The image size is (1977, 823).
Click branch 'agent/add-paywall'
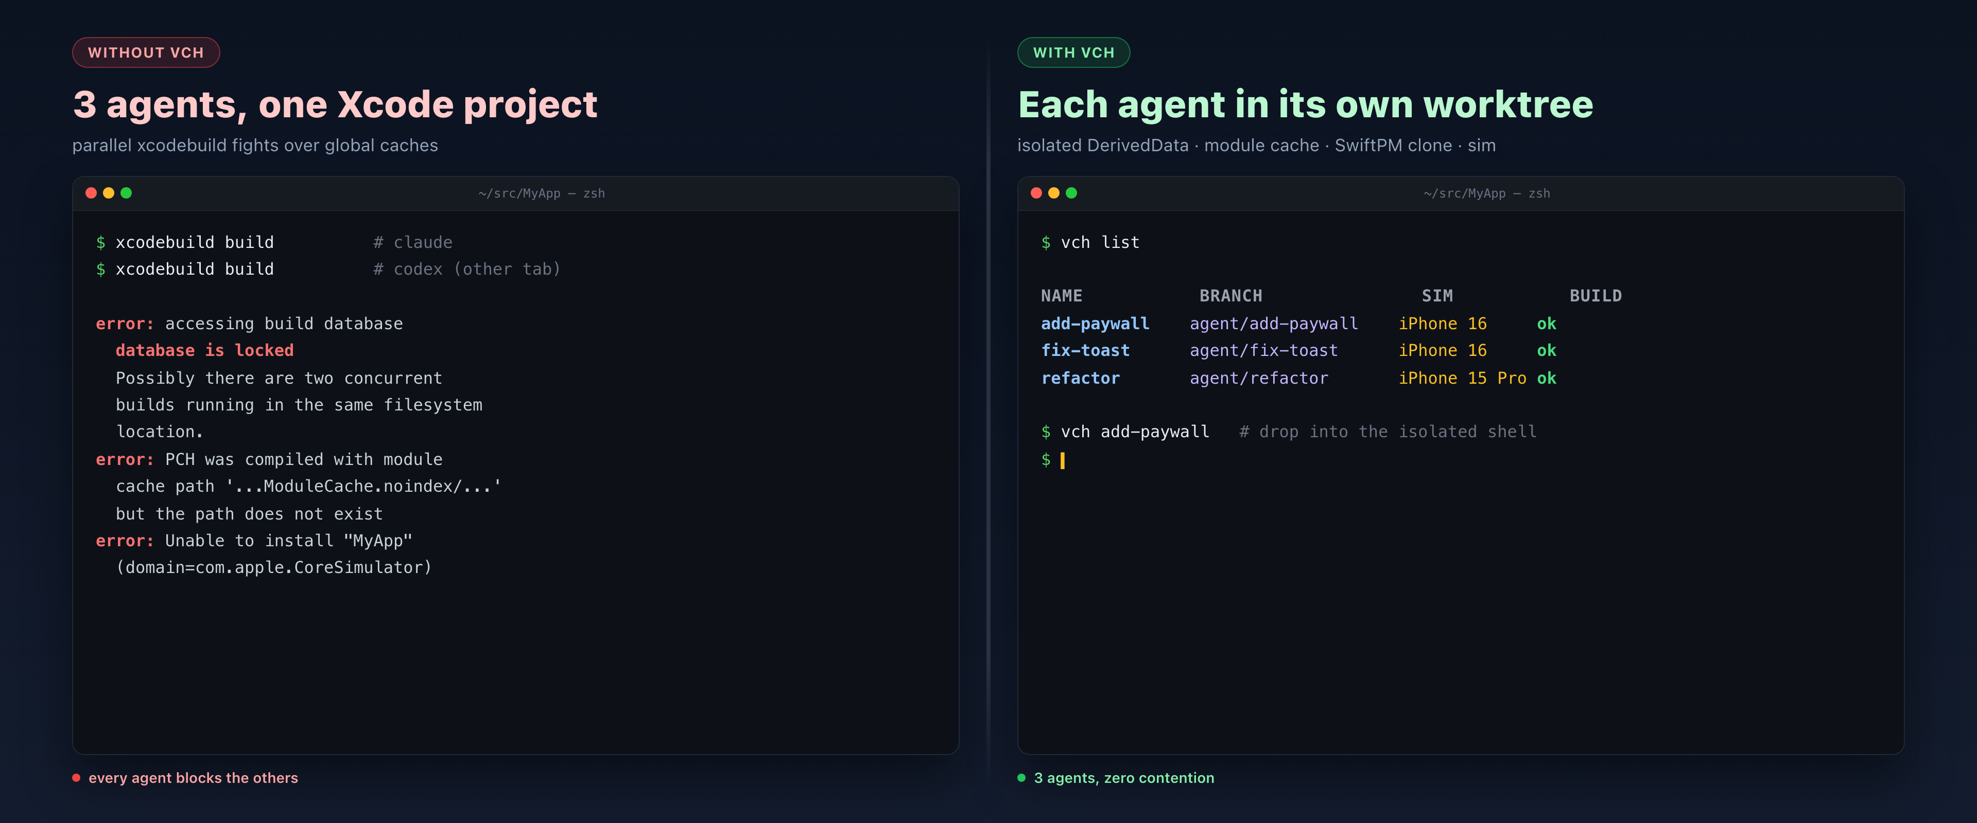tap(1274, 324)
